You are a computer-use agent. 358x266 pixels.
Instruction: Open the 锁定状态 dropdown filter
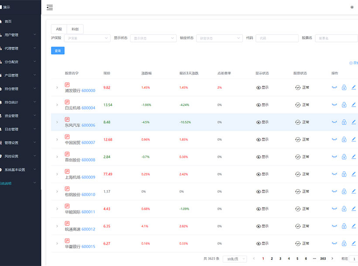tap(219, 38)
